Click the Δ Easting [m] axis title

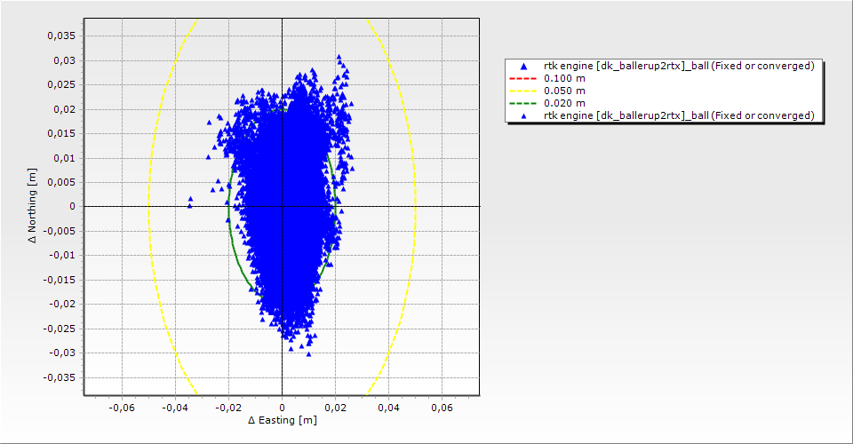tap(283, 420)
